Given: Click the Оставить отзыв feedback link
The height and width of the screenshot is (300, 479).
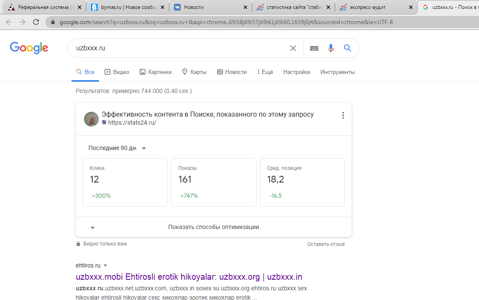Looking at the screenshot, I should [x=326, y=244].
